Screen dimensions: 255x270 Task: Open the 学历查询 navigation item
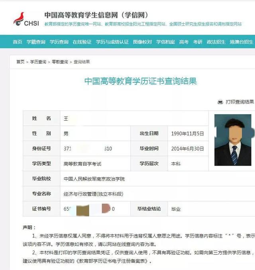click(x=59, y=42)
